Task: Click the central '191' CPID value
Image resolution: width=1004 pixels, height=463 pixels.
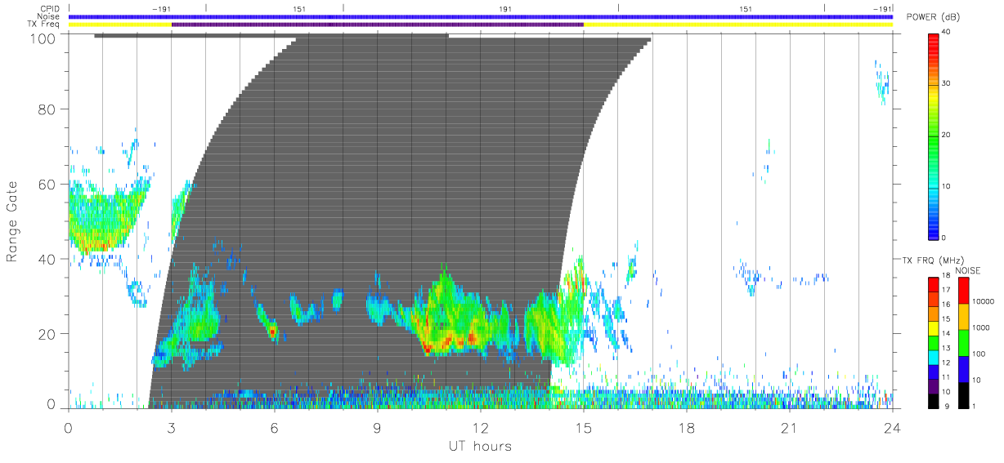Action: (x=505, y=9)
